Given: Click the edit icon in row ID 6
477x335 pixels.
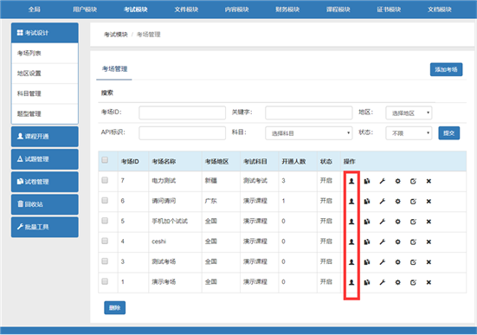Looking at the screenshot, I should tap(413, 201).
